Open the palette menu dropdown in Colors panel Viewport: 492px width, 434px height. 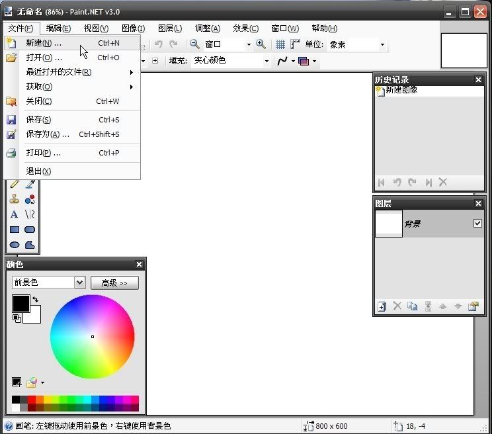(x=43, y=382)
